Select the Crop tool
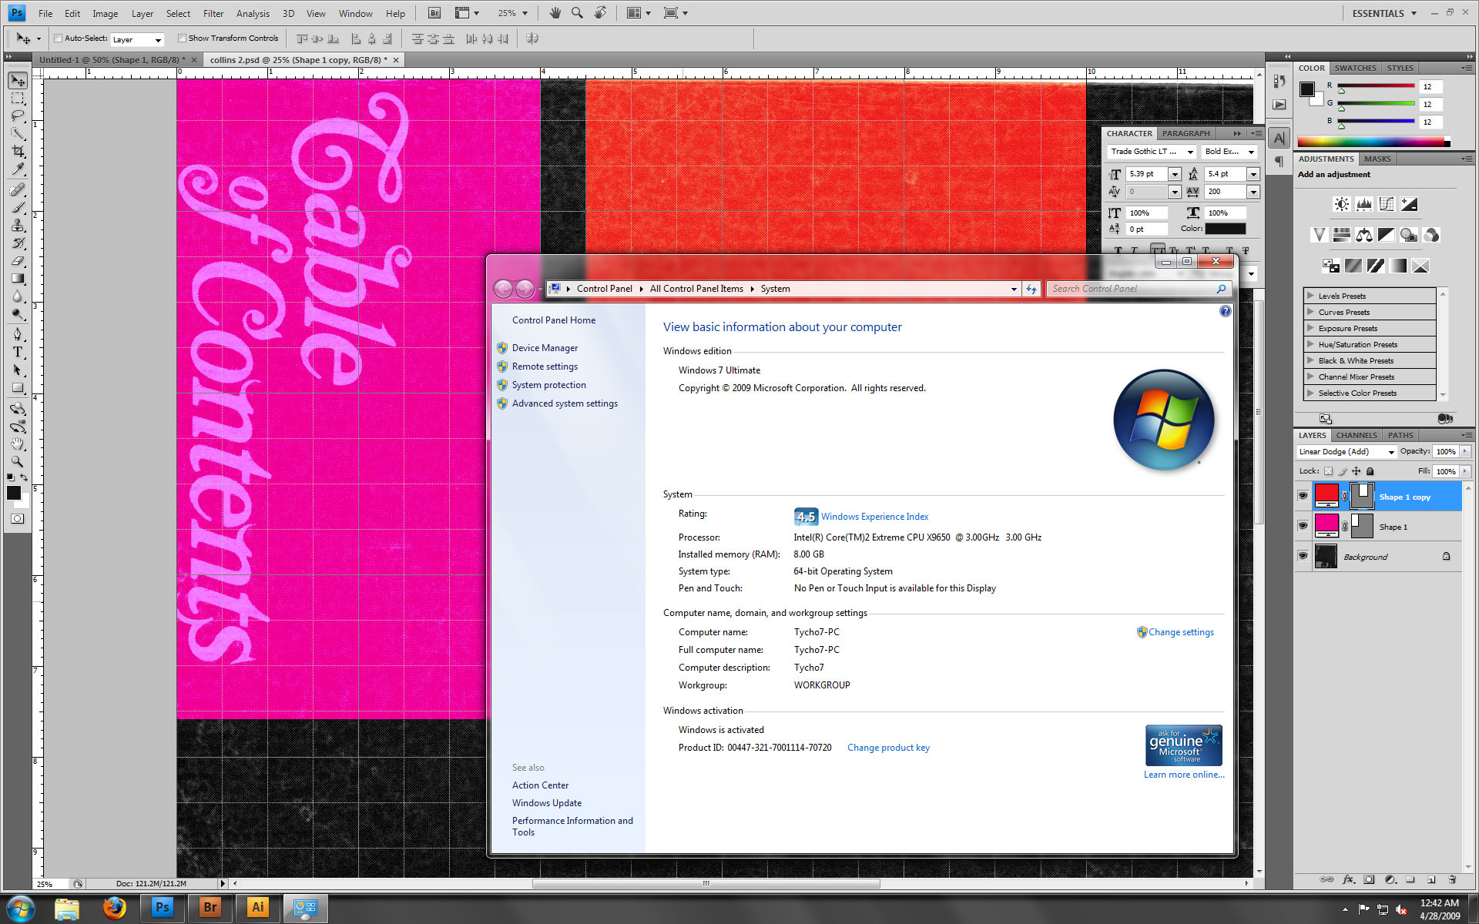This screenshot has height=924, width=1479. point(18,152)
